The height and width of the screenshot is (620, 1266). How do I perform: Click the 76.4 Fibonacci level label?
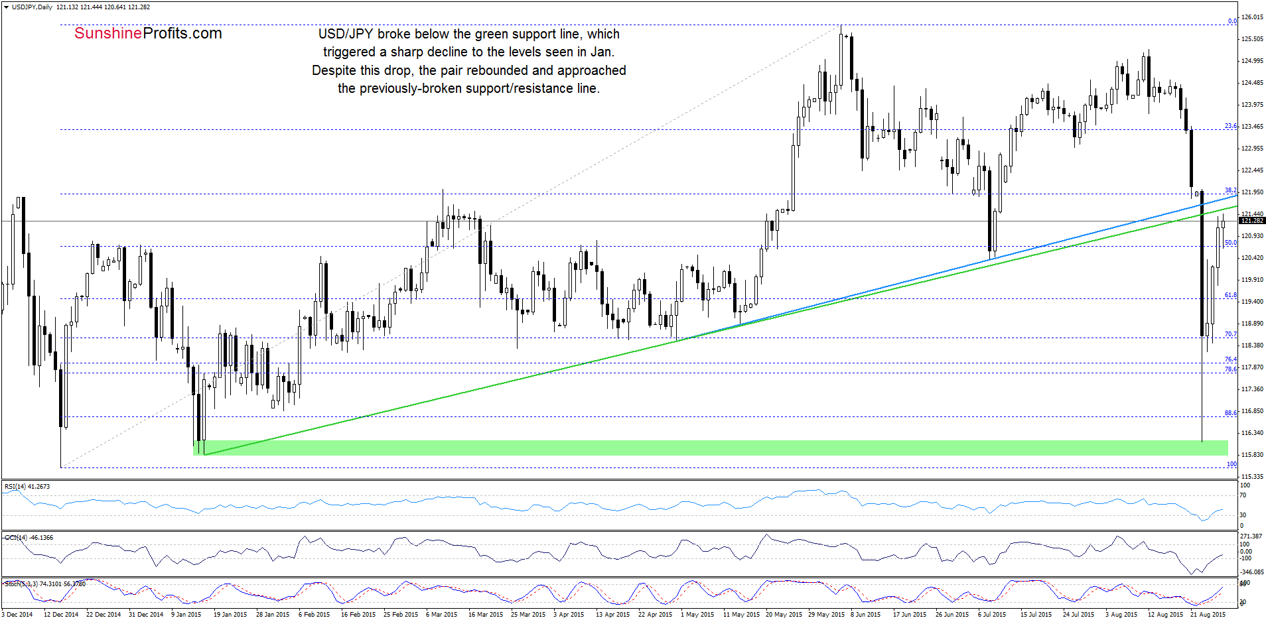(x=1230, y=359)
